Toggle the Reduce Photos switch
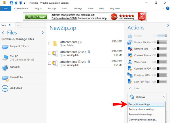Screen dimensions: 170x123 pyautogui.click(x=162, y=42)
